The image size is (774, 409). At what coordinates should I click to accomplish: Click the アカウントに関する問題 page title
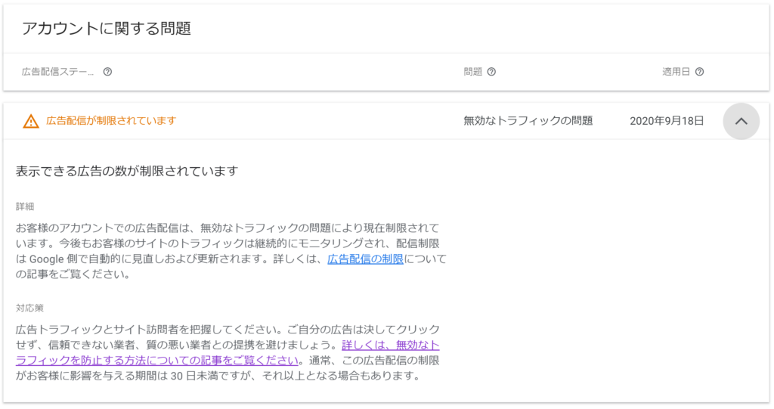coord(106,29)
